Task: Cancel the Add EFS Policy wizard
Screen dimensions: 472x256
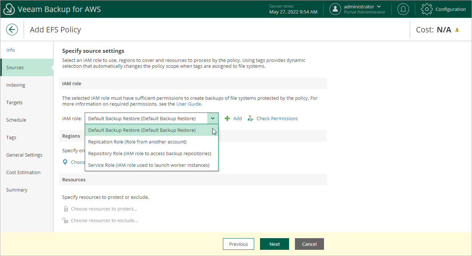Action: click(309, 244)
